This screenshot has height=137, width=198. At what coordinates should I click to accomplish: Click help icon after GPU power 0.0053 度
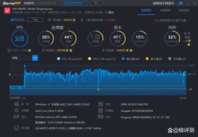(131, 50)
